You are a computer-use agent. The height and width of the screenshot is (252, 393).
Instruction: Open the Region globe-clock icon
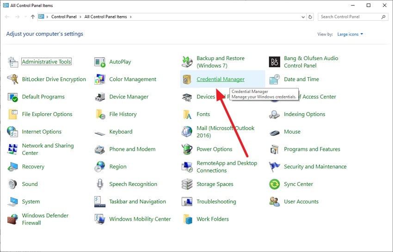coord(100,167)
